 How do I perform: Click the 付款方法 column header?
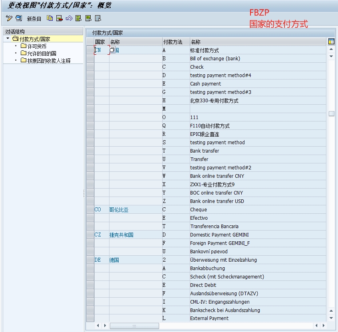(x=176, y=42)
